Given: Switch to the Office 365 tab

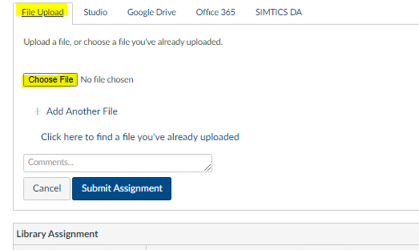Looking at the screenshot, I should [215, 12].
